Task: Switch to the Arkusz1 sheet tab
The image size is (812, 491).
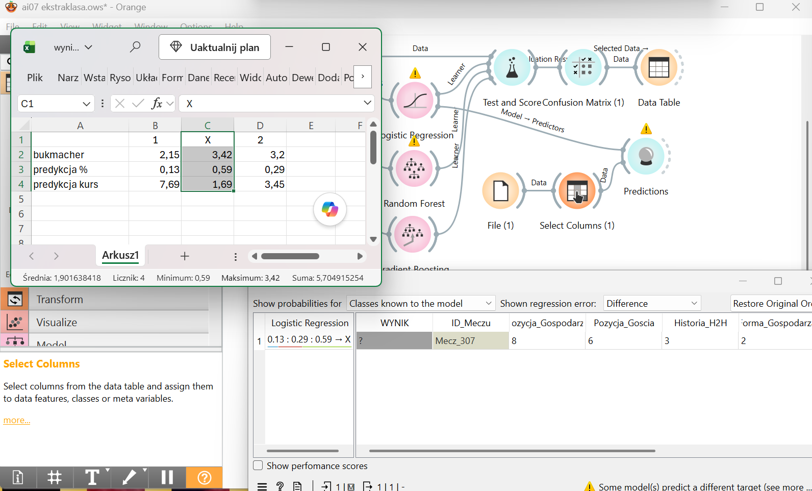Action: tap(120, 255)
